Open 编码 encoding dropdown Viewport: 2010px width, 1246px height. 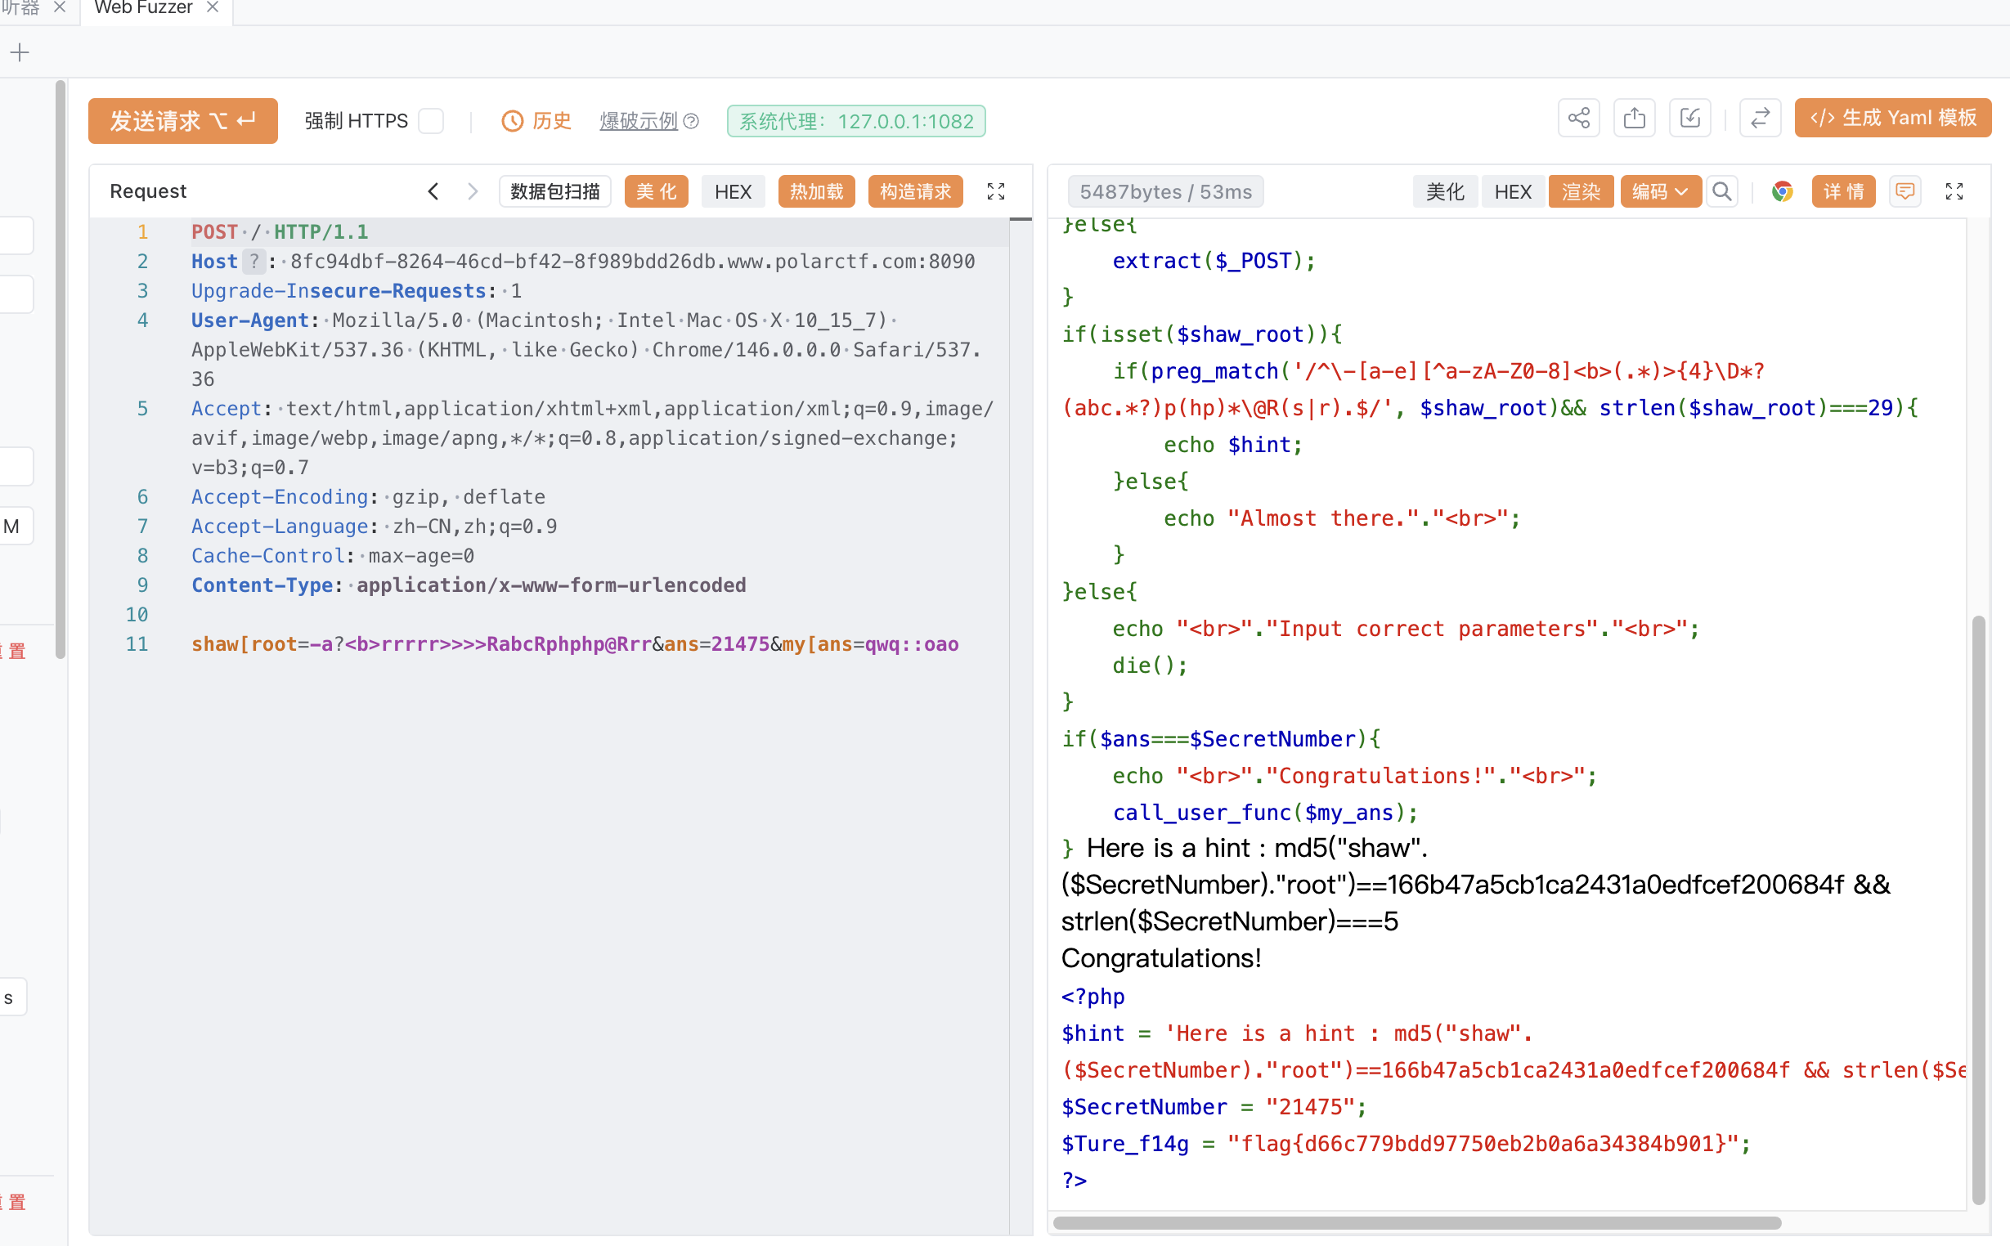click(x=1660, y=191)
